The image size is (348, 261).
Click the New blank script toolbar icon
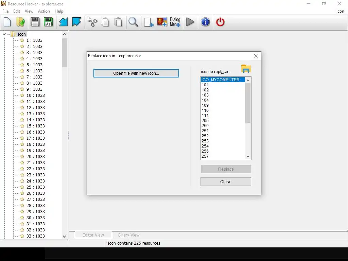7,22
